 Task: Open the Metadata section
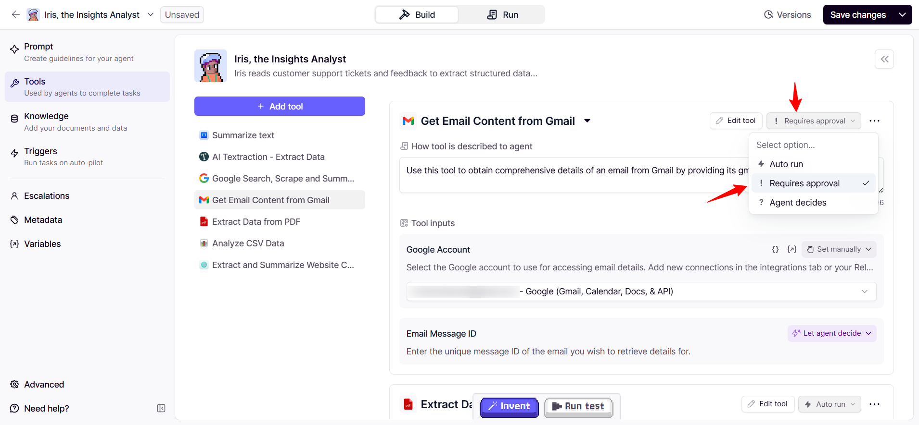coord(87,220)
